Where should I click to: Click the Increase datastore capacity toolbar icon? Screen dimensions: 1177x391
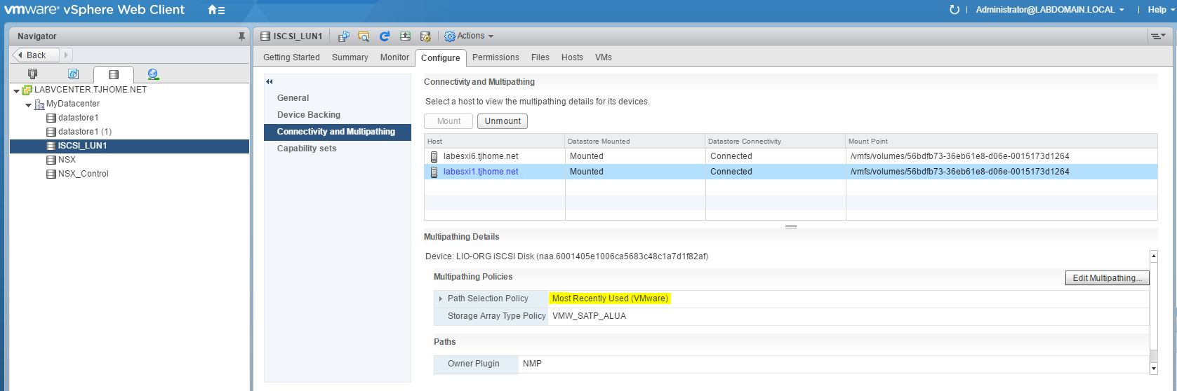click(x=405, y=36)
